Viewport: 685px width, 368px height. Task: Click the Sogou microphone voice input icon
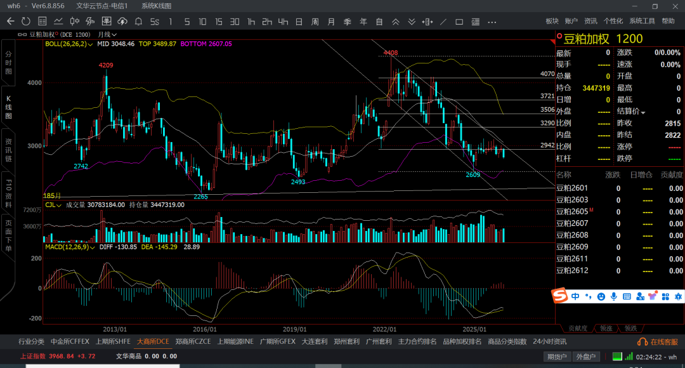613,296
